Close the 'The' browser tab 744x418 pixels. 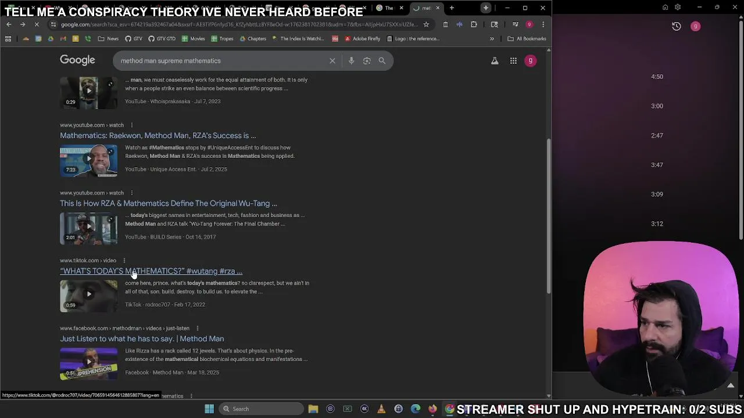coord(401,8)
